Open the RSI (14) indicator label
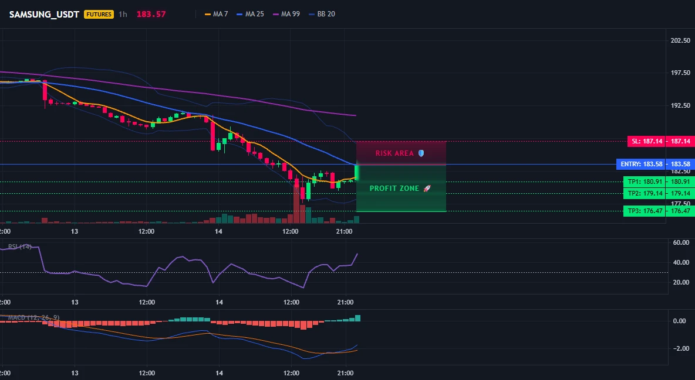 pyautogui.click(x=19, y=247)
